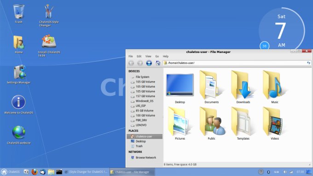
Task: Select the Music folder
Action: coord(275,87)
